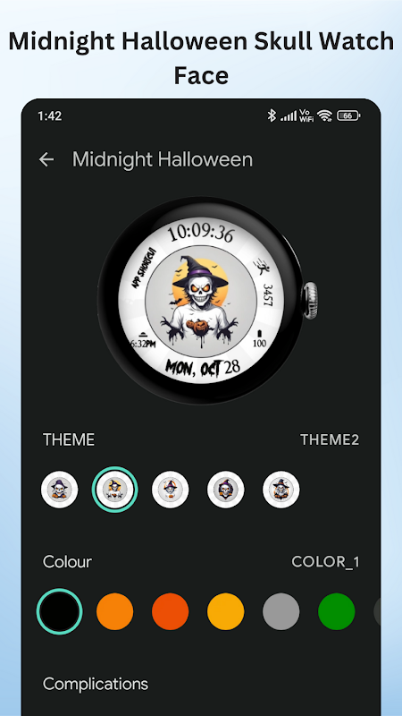Tap the watch battery icon above 100
Screen dimensions: 402x716
tap(260, 333)
